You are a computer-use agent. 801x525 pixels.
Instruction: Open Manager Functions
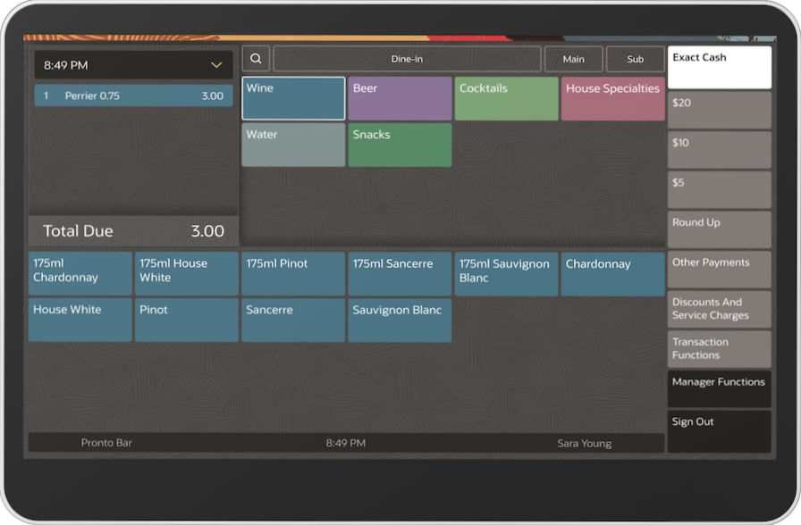click(x=720, y=388)
